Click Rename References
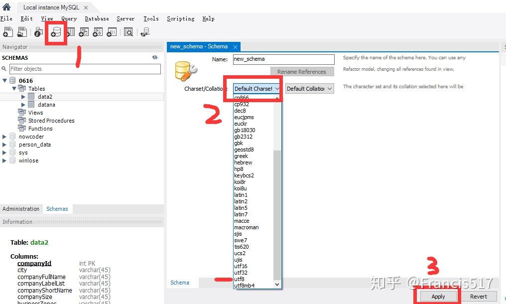The width and height of the screenshot is (506, 304). pyautogui.click(x=302, y=71)
